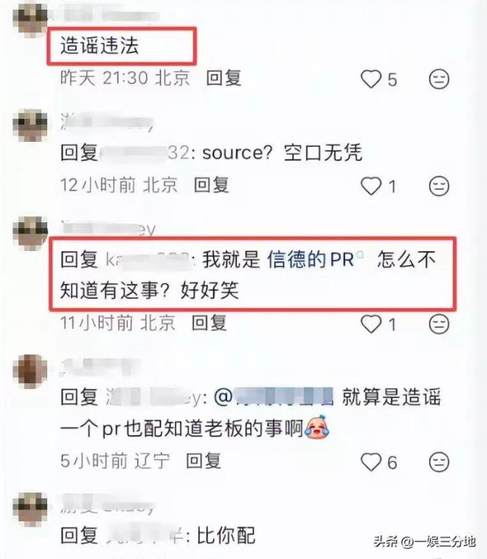
Task: Reply to the 昨天 21:30 北京 comment
Action: coord(224,78)
